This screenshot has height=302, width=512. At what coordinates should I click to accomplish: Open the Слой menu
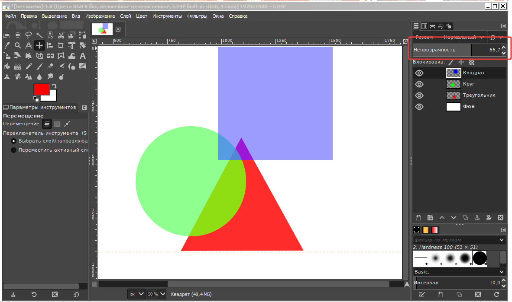click(126, 16)
